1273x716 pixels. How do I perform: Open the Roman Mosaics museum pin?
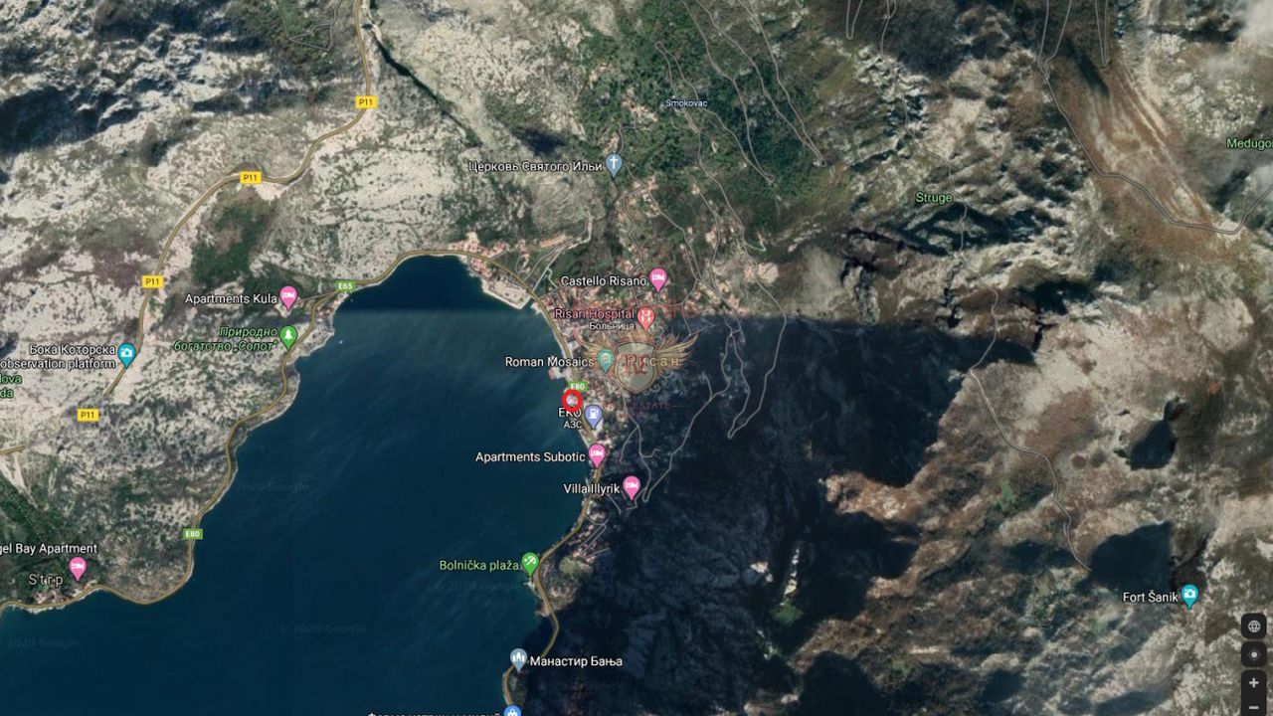[606, 360]
